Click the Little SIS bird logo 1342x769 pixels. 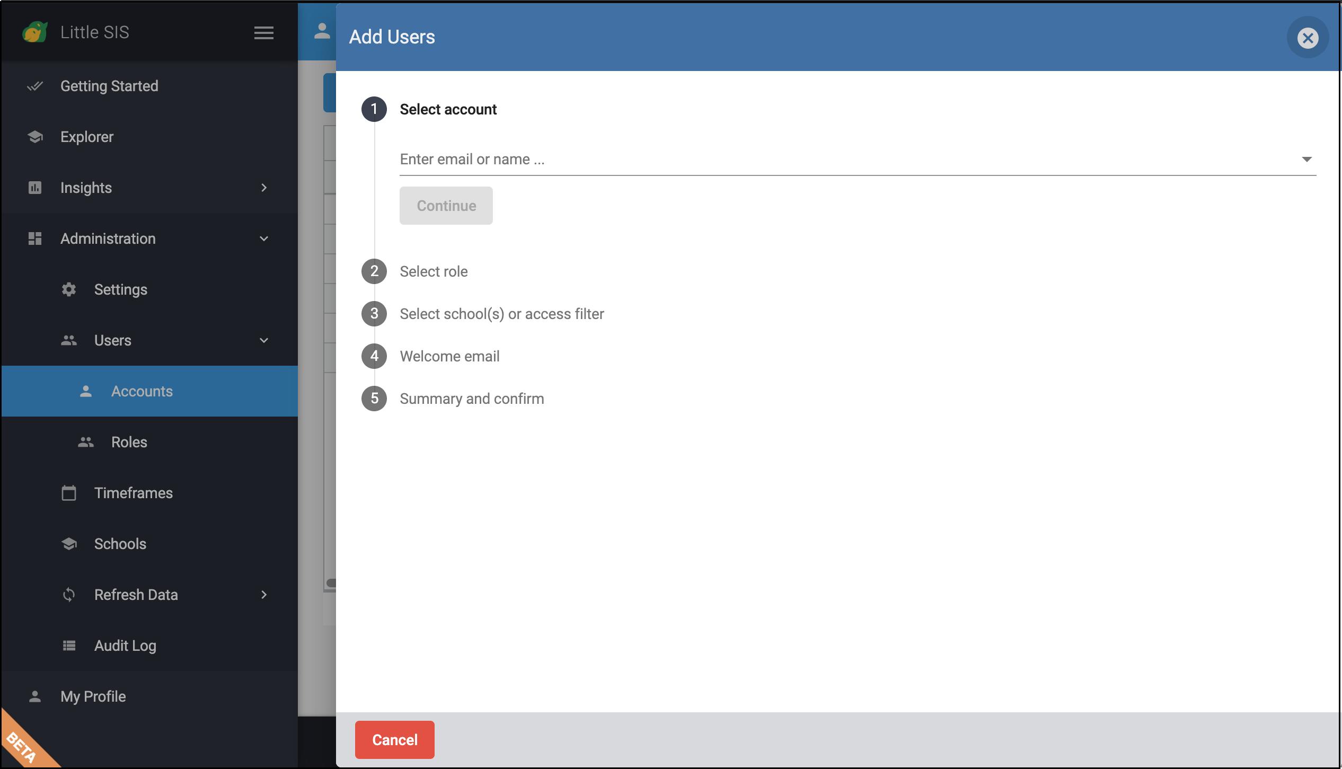point(35,32)
